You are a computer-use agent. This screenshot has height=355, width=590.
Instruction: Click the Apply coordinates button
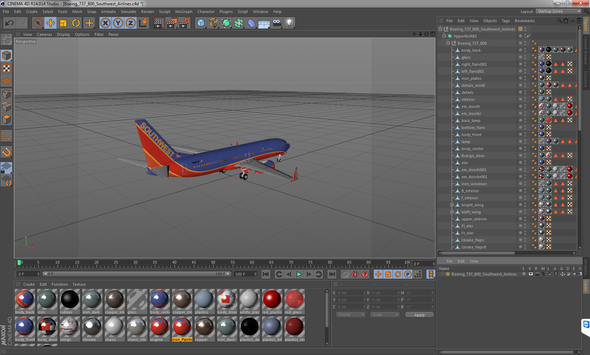pyautogui.click(x=419, y=315)
